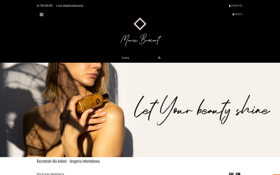Focus the Szukaj search field
280x175 pixels.
138,58
